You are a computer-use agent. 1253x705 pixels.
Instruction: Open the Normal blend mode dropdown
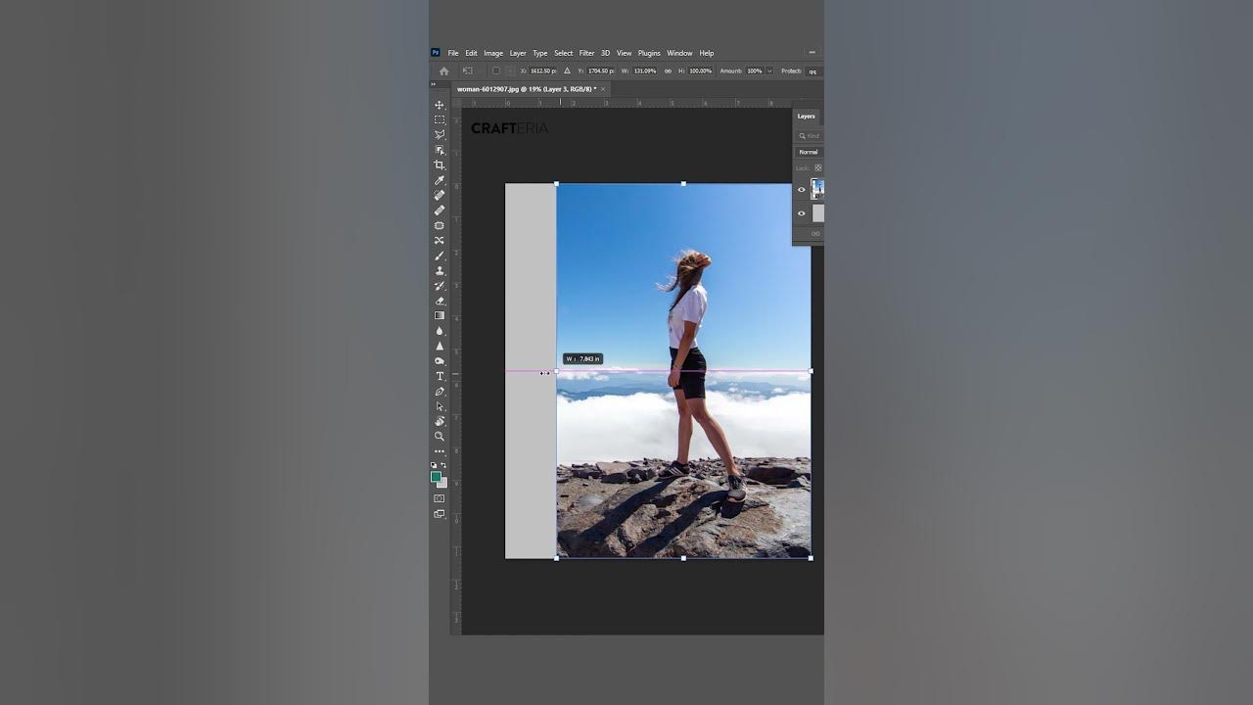click(810, 152)
